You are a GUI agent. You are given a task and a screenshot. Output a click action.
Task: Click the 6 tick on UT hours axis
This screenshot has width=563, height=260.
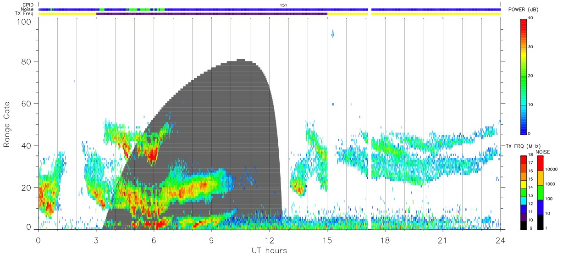point(154,240)
